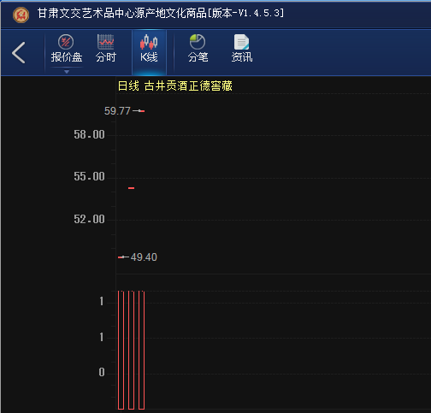Open the 报价盘 quote board view
Screen dimensions: 431x413
[x=67, y=49]
